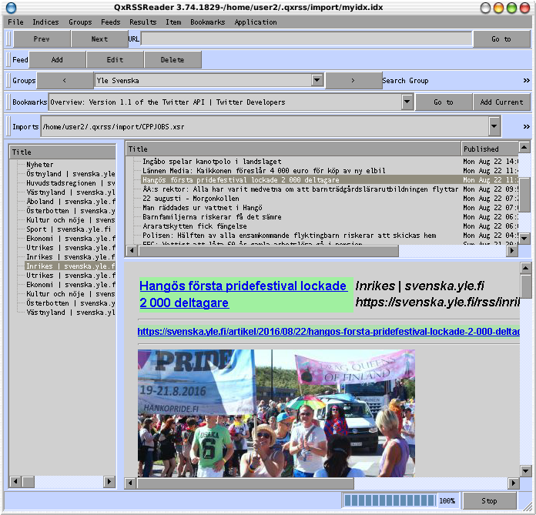
Task: Go to next group with right arrow
Action: [x=353, y=80]
